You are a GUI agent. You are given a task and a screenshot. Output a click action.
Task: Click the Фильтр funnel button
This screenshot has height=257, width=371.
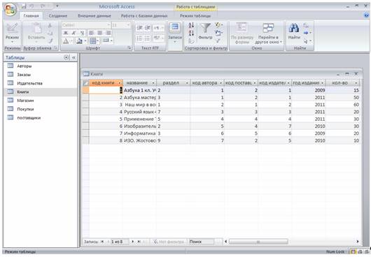tap(205, 31)
